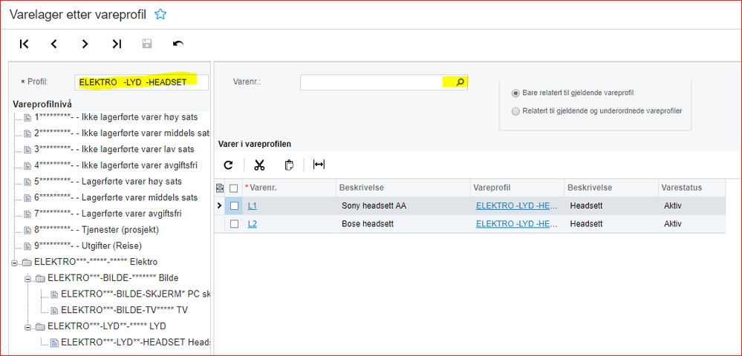Collapse the ELEKTRO LYD tree node
This screenshot has height=356, width=742.
(x=27, y=327)
